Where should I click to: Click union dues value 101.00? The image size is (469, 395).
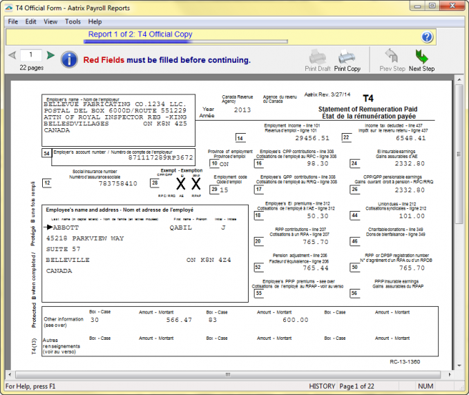[412, 216]
